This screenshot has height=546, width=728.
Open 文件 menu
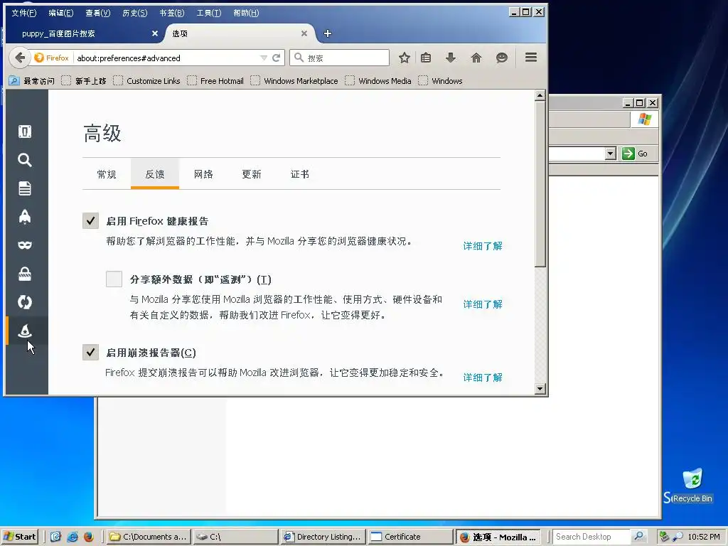pyautogui.click(x=23, y=13)
